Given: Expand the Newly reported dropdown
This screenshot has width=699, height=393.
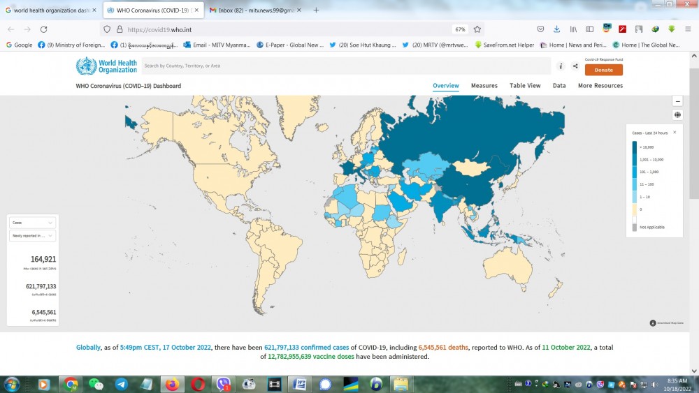Looking at the screenshot, I should click(x=32, y=236).
